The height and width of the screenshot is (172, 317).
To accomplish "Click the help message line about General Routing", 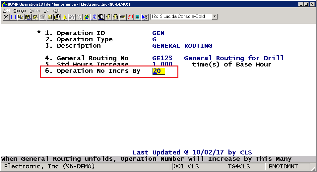I will [146, 159].
